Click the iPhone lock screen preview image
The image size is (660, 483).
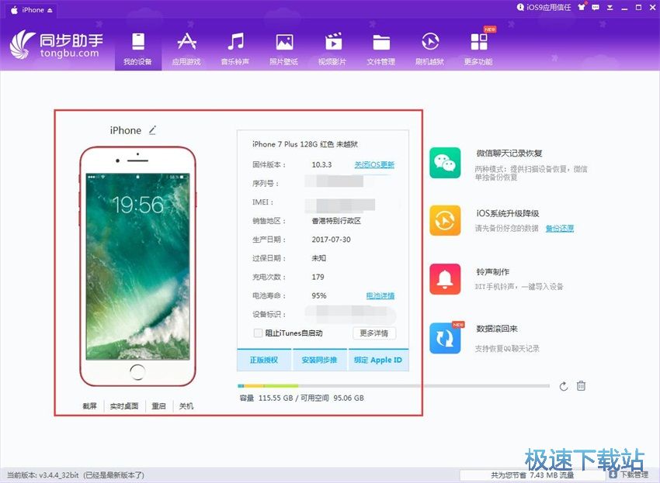coord(137,267)
